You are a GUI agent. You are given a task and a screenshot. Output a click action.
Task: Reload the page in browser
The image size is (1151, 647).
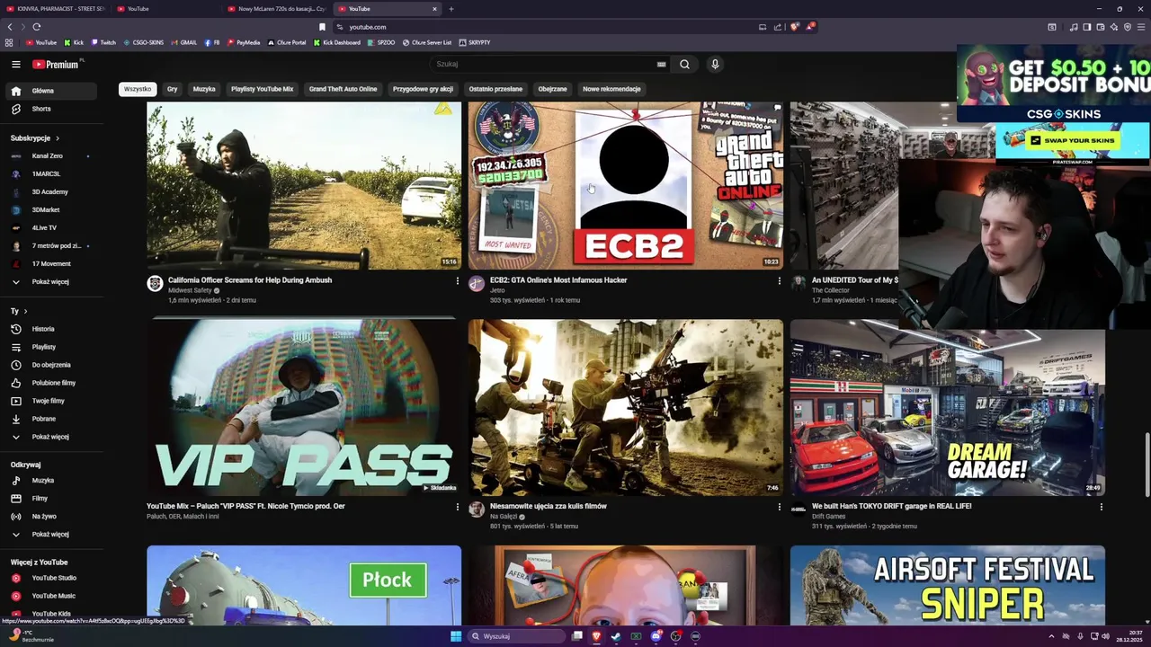(37, 27)
